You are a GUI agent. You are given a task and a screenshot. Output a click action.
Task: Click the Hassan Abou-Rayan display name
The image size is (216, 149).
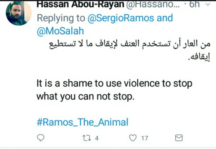(x=80, y=5)
